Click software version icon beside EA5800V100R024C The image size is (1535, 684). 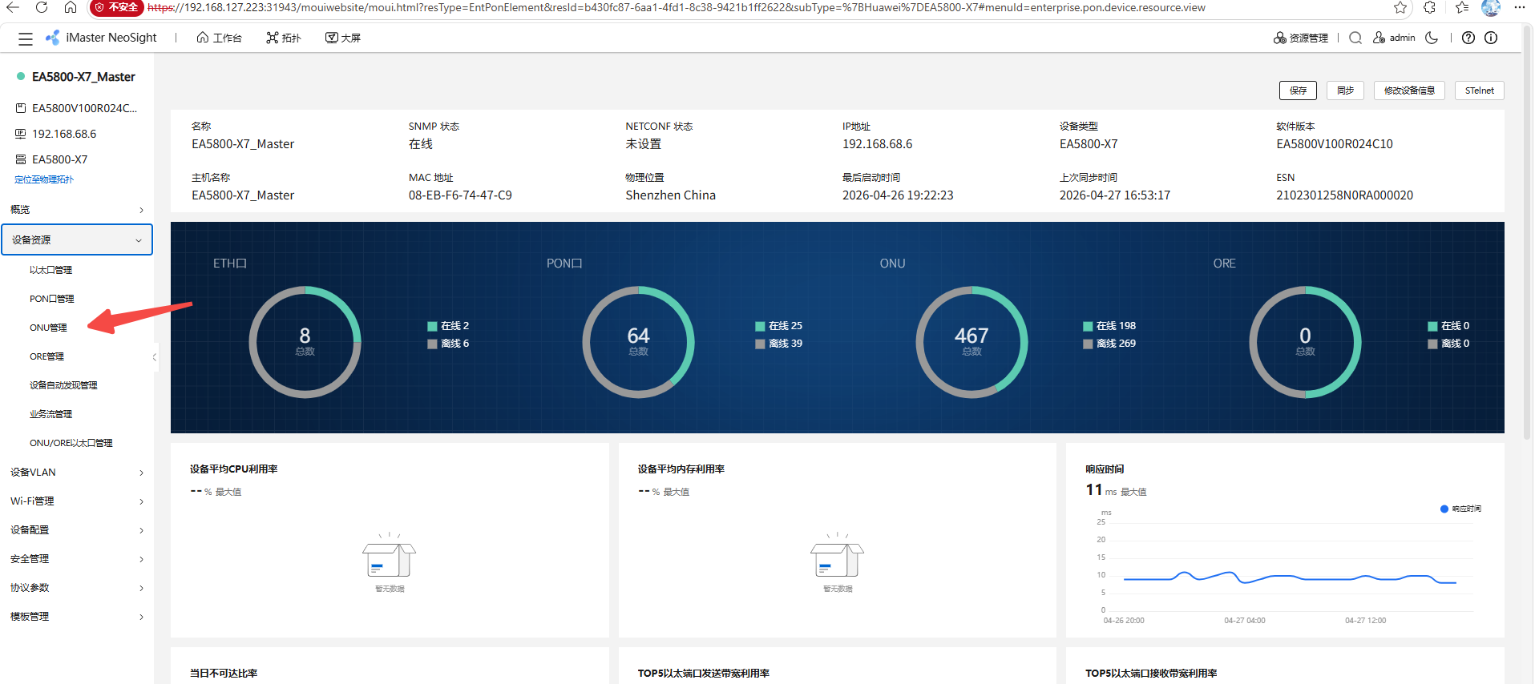pos(21,108)
